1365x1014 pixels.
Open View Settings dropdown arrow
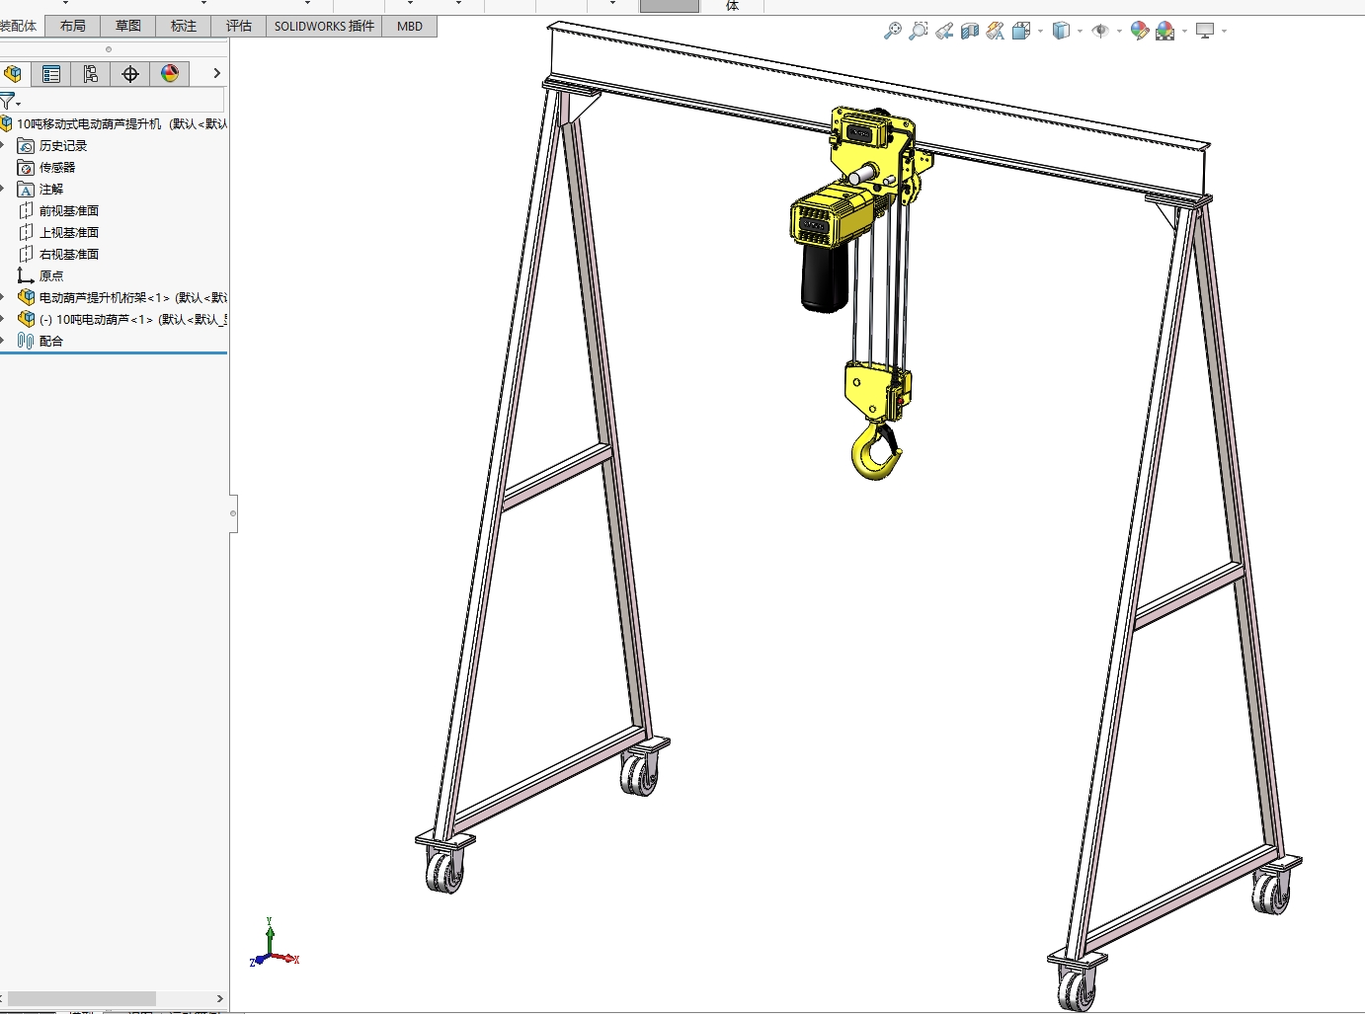1224,32
